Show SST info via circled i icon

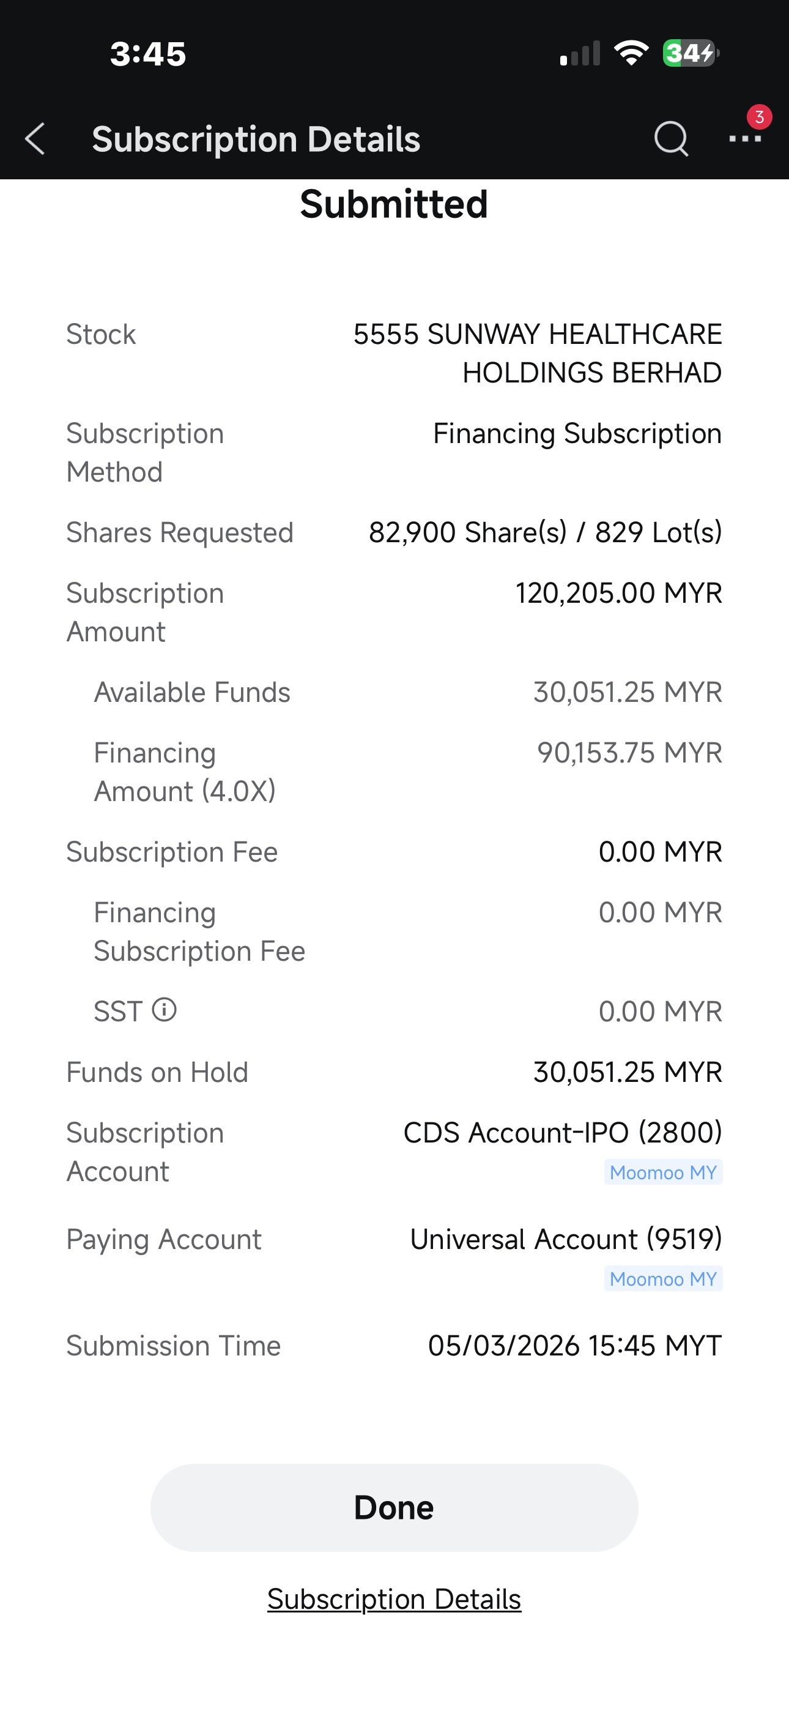(164, 1010)
